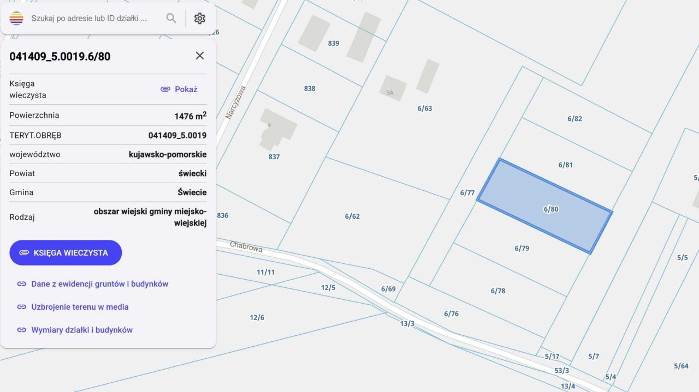Screen dimensions: 699x392
Task: Select parcel 6/63 on the map
Action: [424, 108]
